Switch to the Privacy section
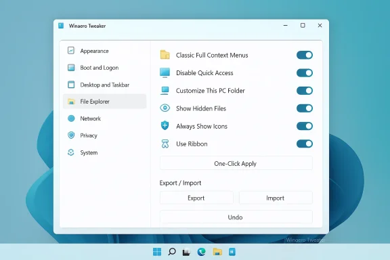Image resolution: width=390 pixels, height=260 pixels. coord(104,135)
